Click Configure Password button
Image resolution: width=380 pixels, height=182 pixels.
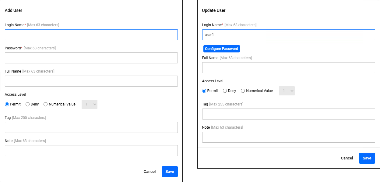click(222, 49)
